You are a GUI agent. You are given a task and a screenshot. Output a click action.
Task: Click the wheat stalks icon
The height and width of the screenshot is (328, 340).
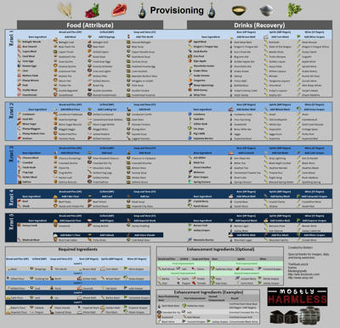click(65, 10)
